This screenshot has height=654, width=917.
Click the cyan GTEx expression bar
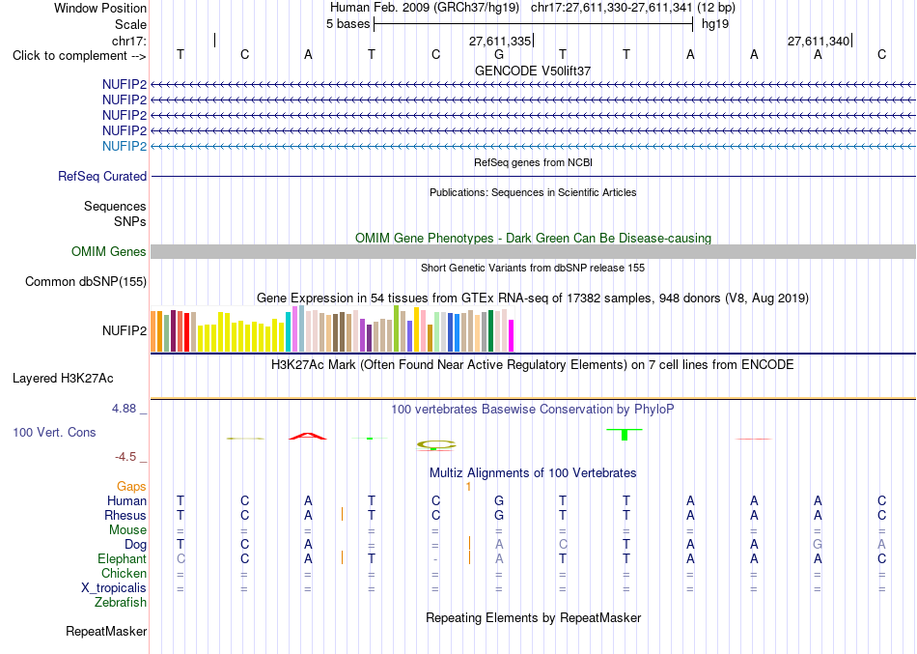[x=289, y=331]
